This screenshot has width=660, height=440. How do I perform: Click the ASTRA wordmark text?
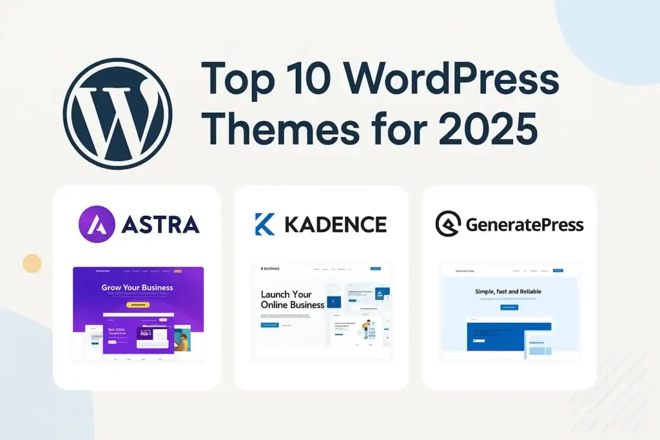pos(160,225)
